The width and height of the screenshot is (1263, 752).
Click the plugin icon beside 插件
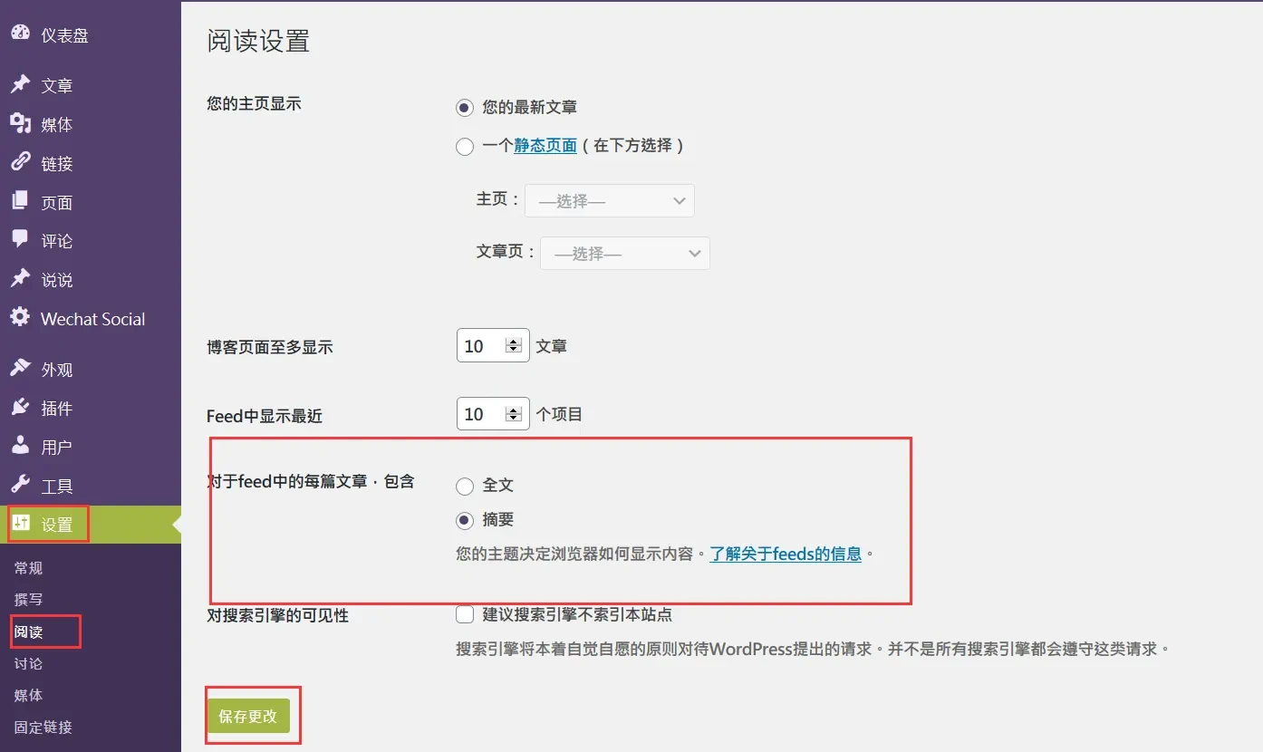[x=20, y=408]
